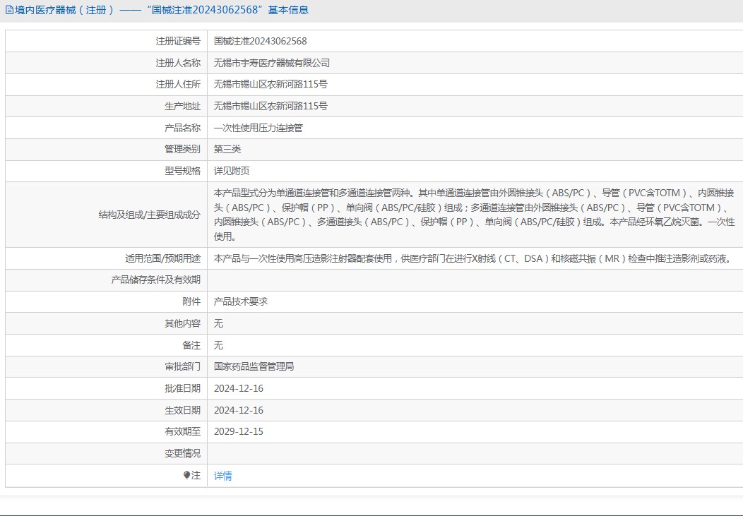Open the 详情 link in the last row
743x516 pixels.
222,476
